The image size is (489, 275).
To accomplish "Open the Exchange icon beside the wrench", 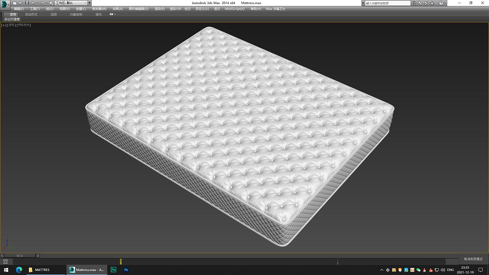I will click(x=426, y=3).
